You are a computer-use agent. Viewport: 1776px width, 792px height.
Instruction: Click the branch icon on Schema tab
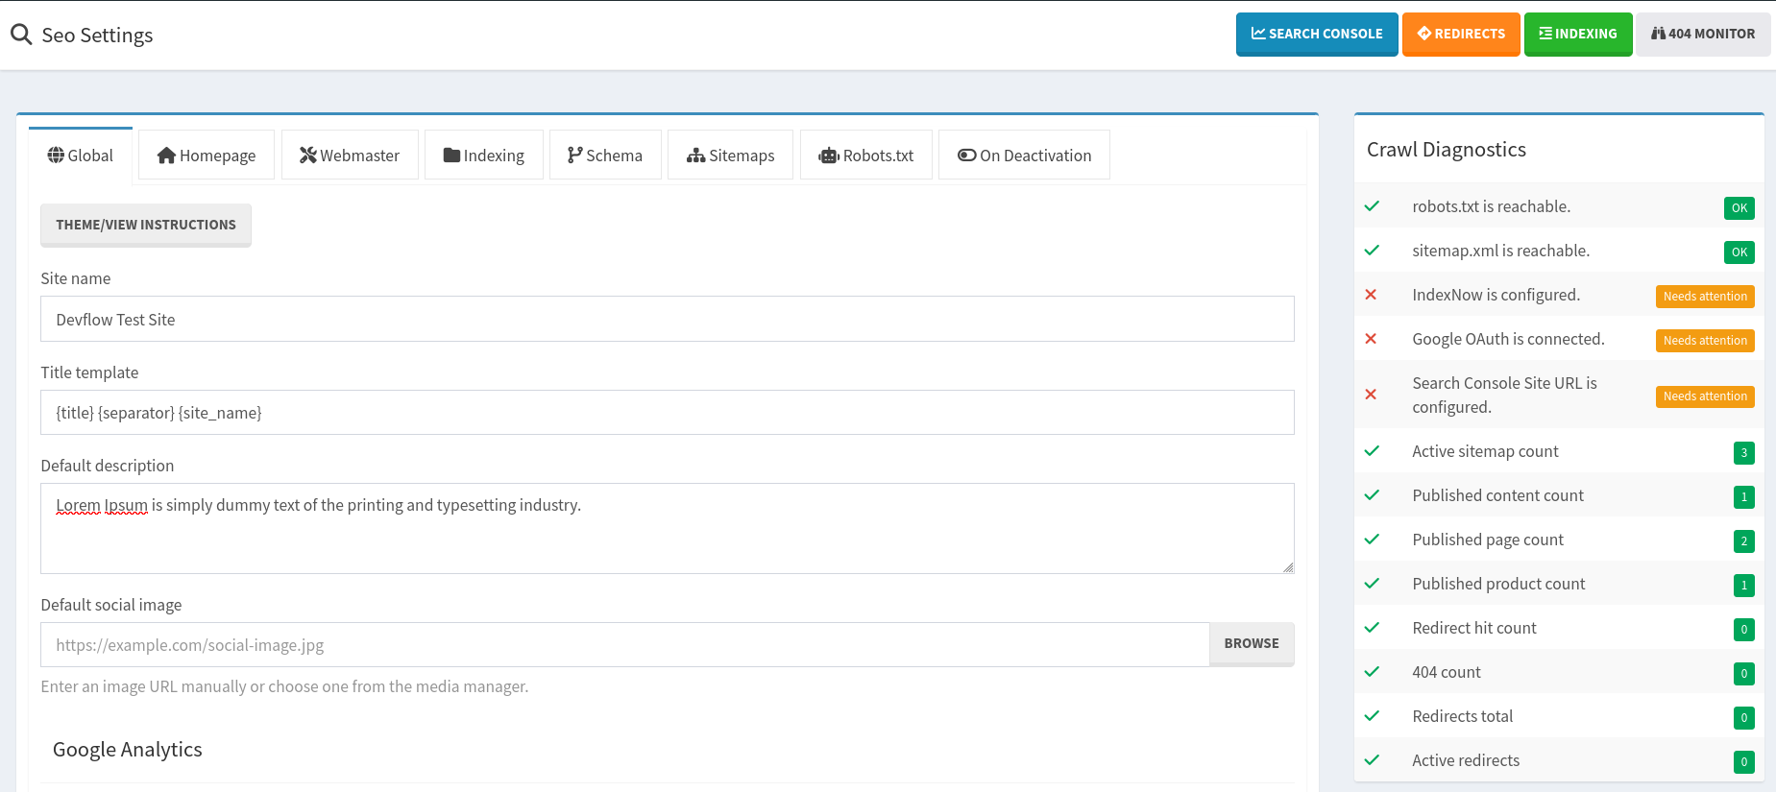[575, 156]
